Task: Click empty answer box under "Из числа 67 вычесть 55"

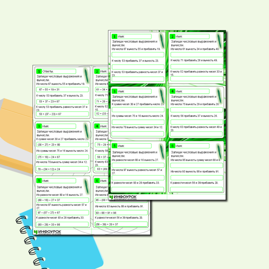Action: 138,55
